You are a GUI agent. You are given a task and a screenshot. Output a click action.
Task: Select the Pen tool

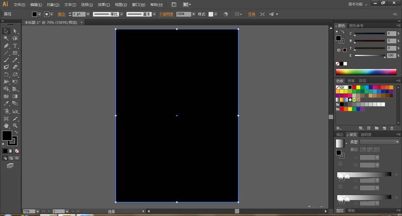(6, 46)
